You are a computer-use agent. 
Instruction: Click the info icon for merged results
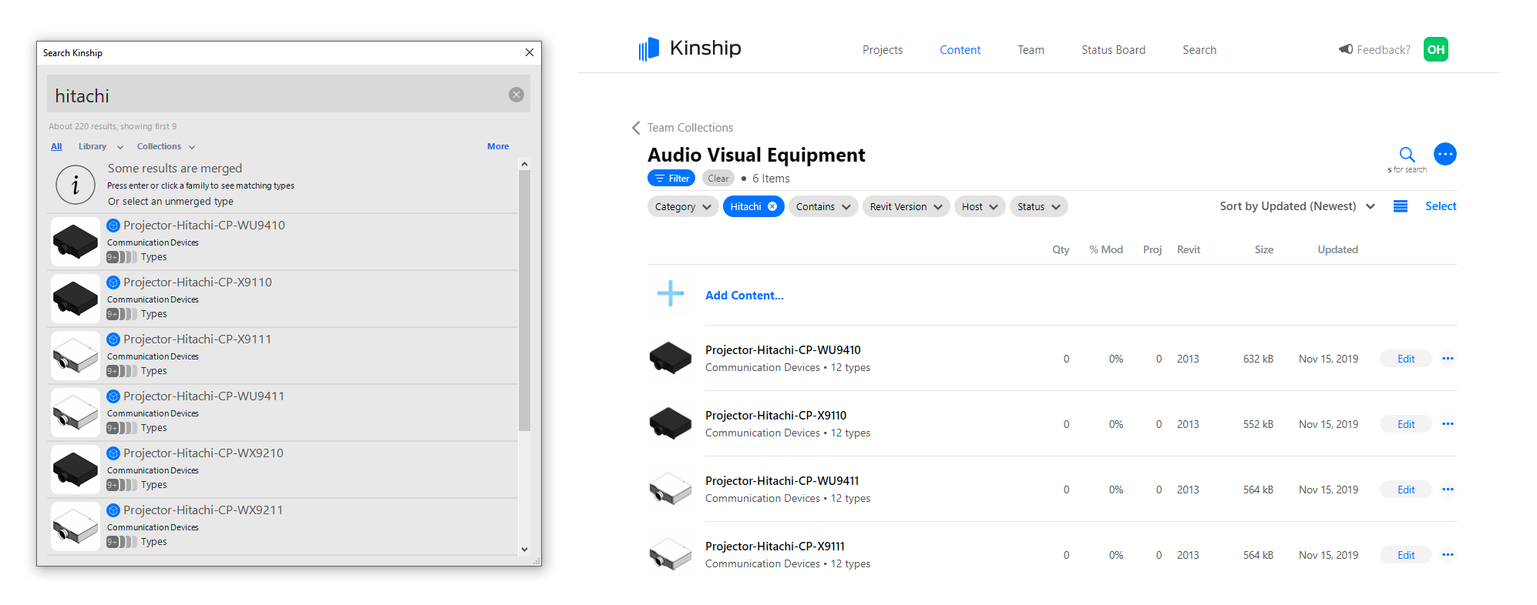tap(76, 185)
